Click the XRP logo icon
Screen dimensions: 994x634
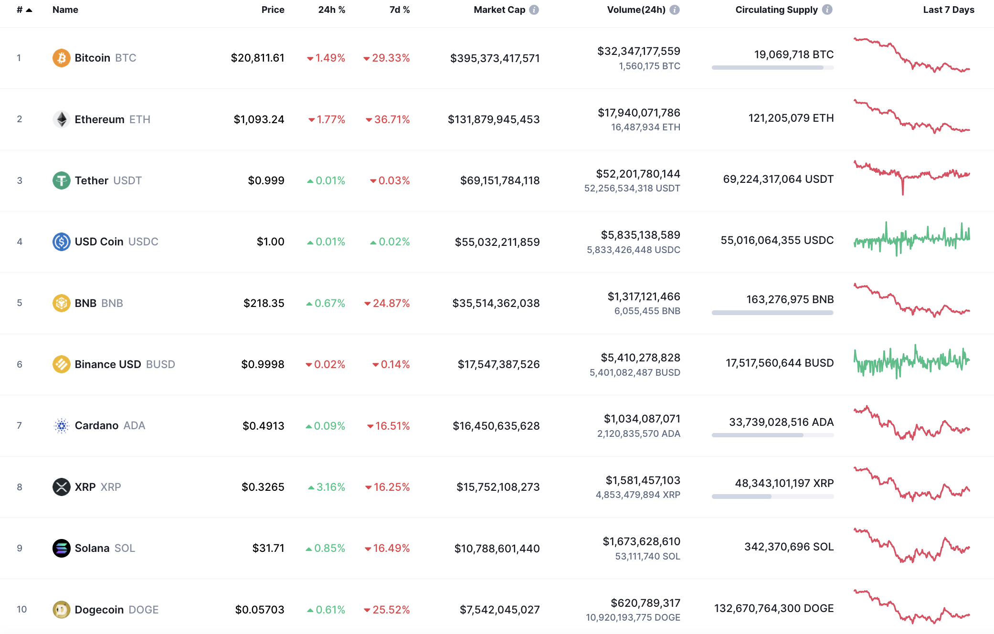click(61, 487)
